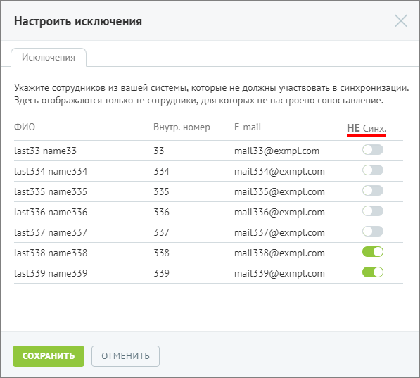Screen dimensions: 420x378
Task: Toggle НЕ Синх. for last33 name33
Action: pos(373,150)
